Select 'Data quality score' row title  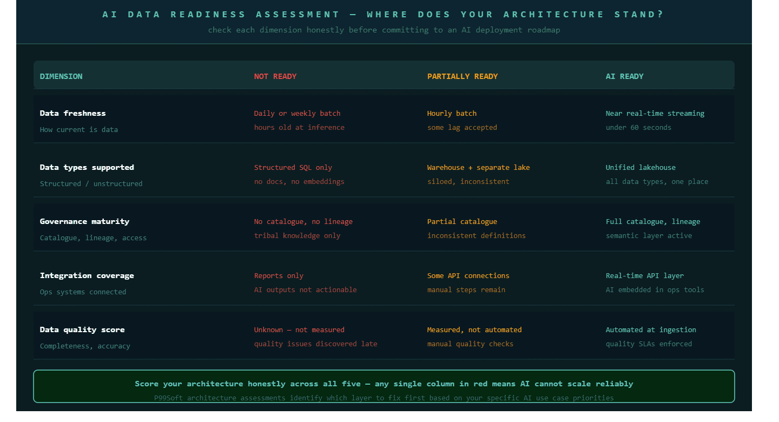click(82, 329)
